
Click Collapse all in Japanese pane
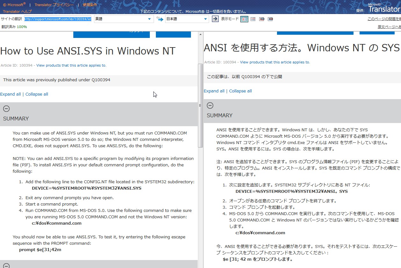tap(240, 91)
